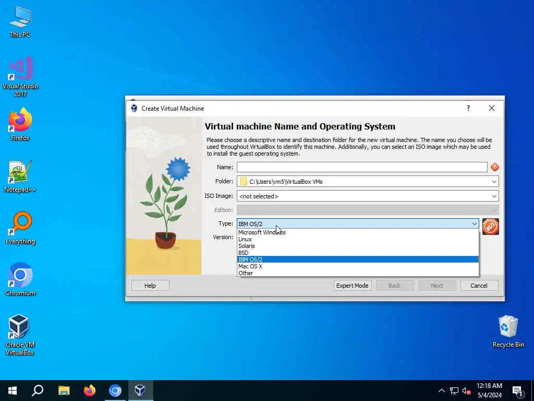Select the Visual Studio 2017 shortcut
This screenshot has width=534, height=401.
pos(20,76)
